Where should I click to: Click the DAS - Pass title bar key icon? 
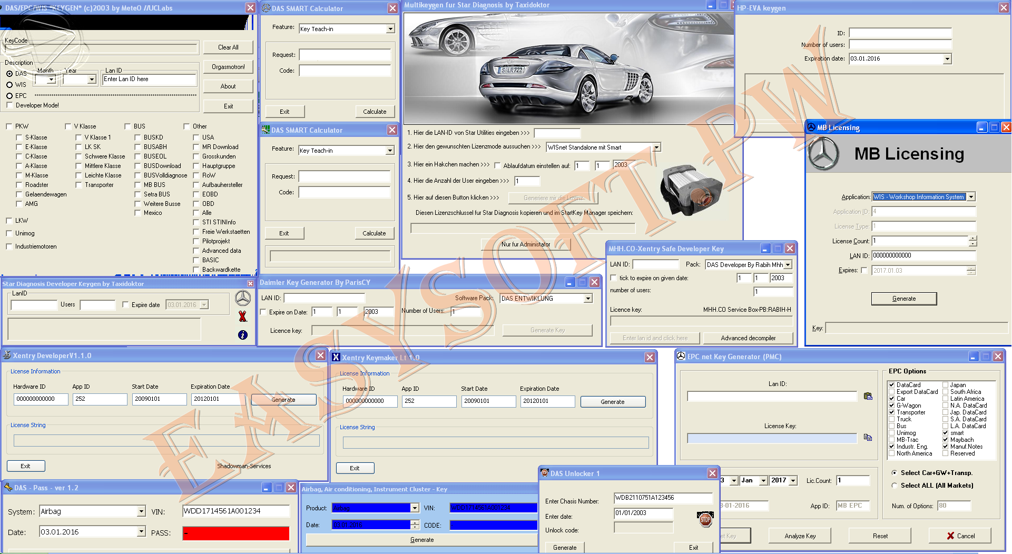(8, 487)
